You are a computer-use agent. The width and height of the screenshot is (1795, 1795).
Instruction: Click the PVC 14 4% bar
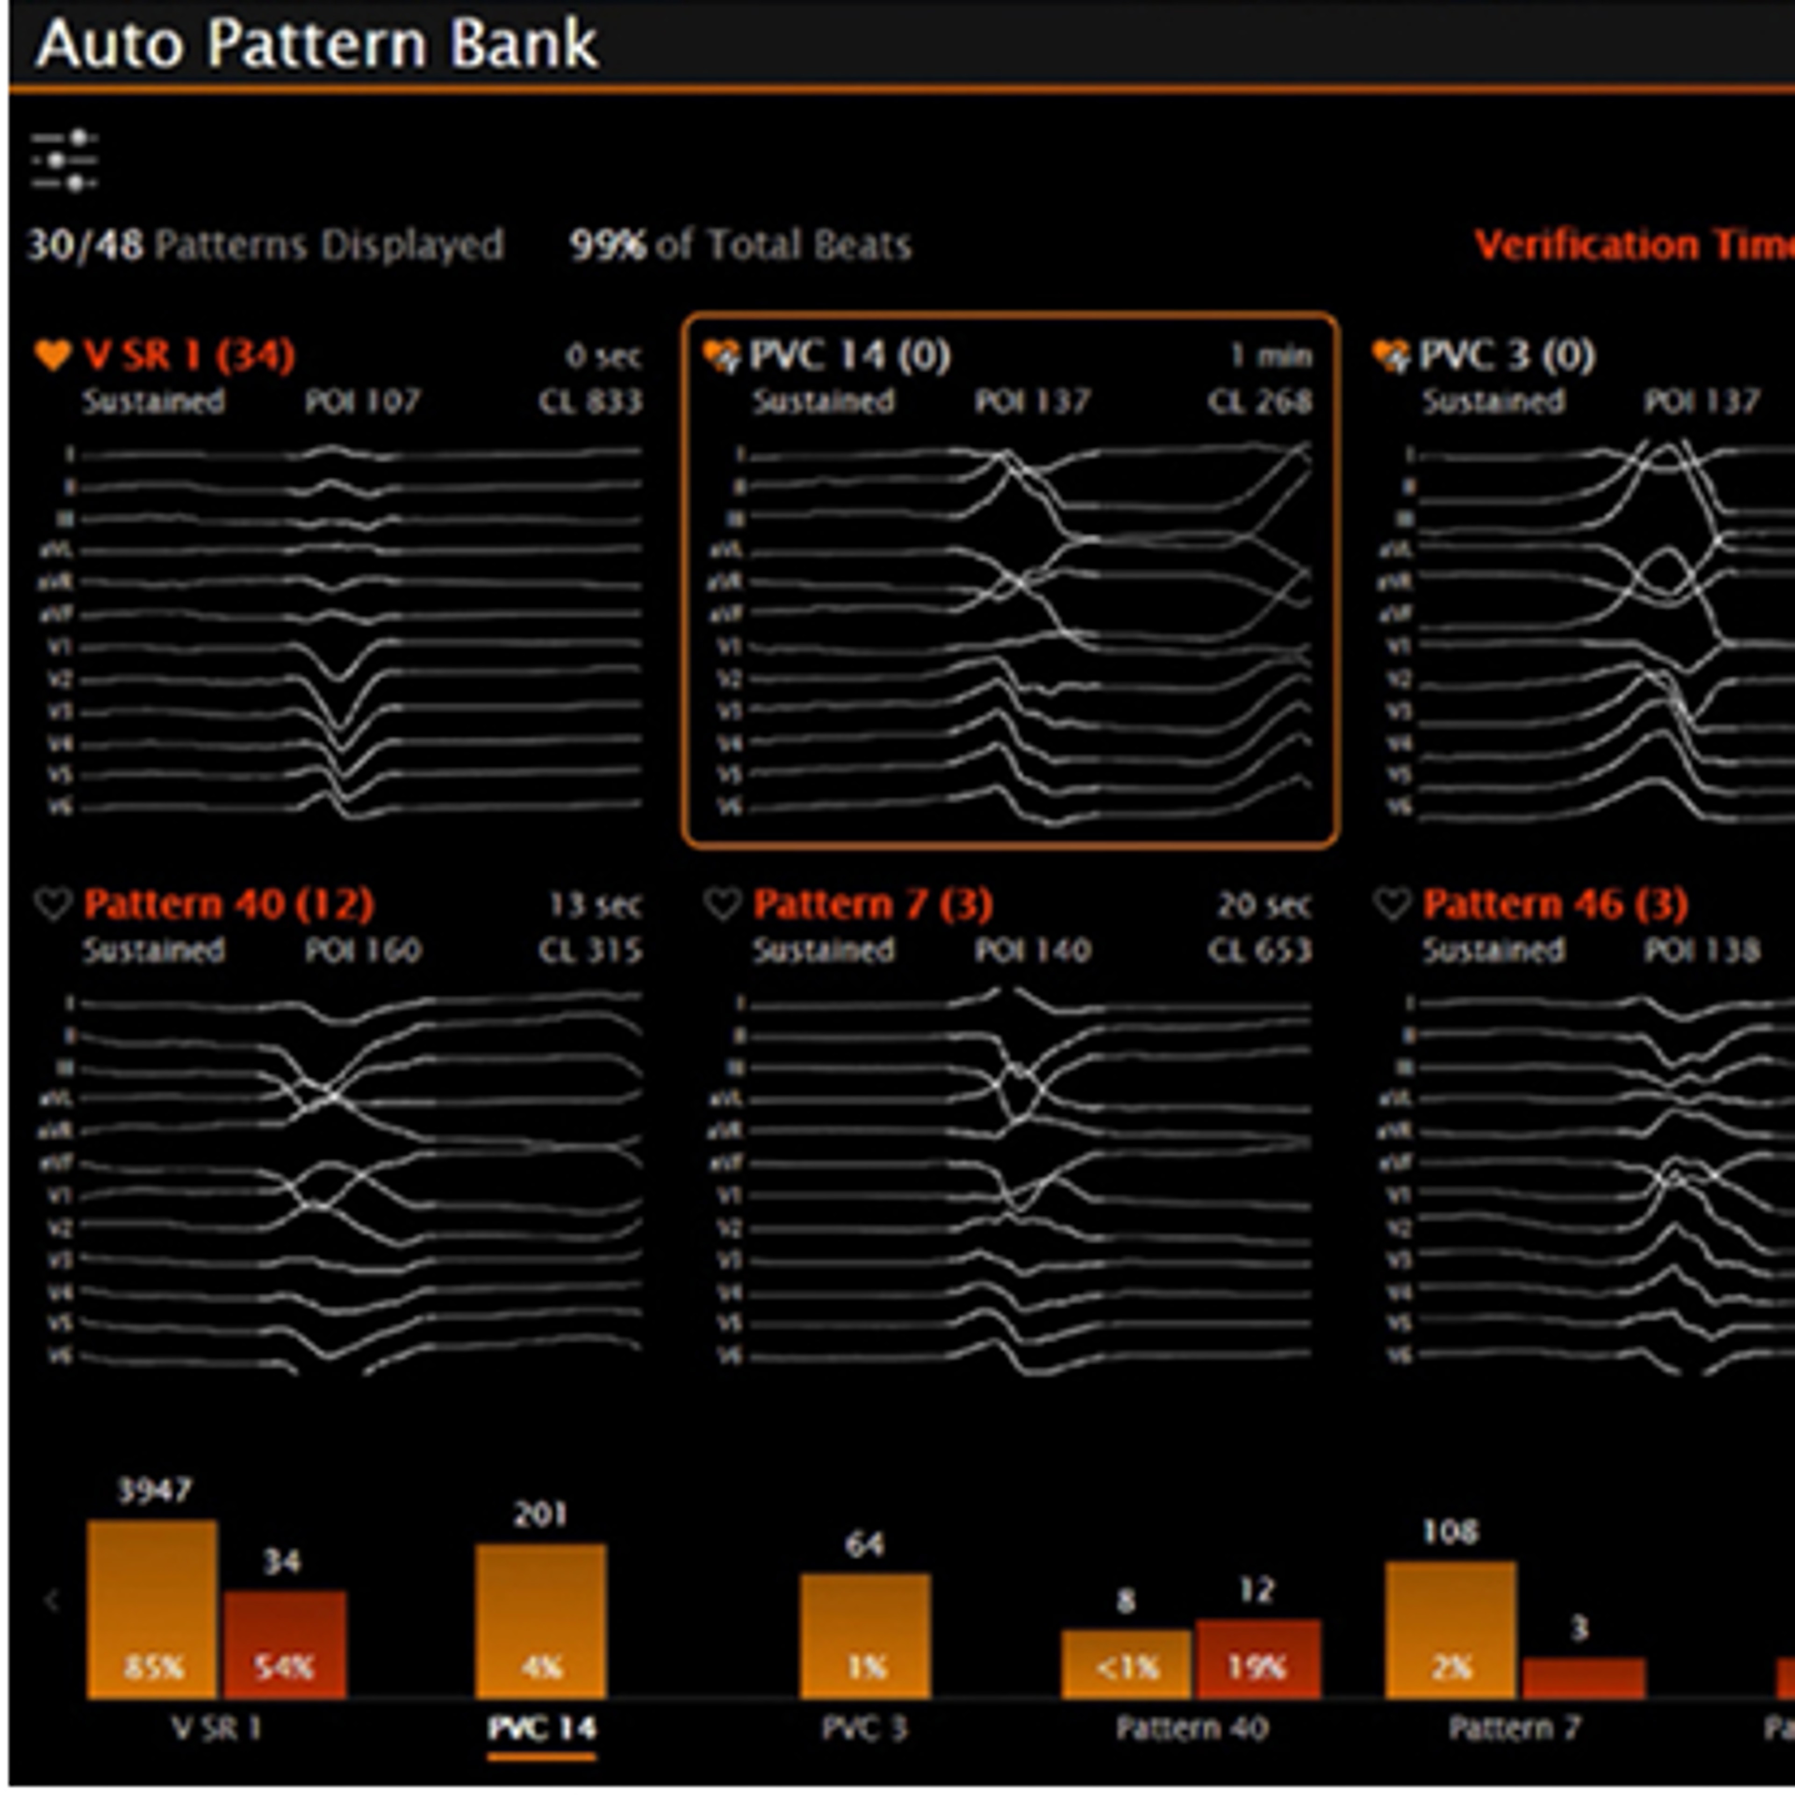click(541, 1622)
